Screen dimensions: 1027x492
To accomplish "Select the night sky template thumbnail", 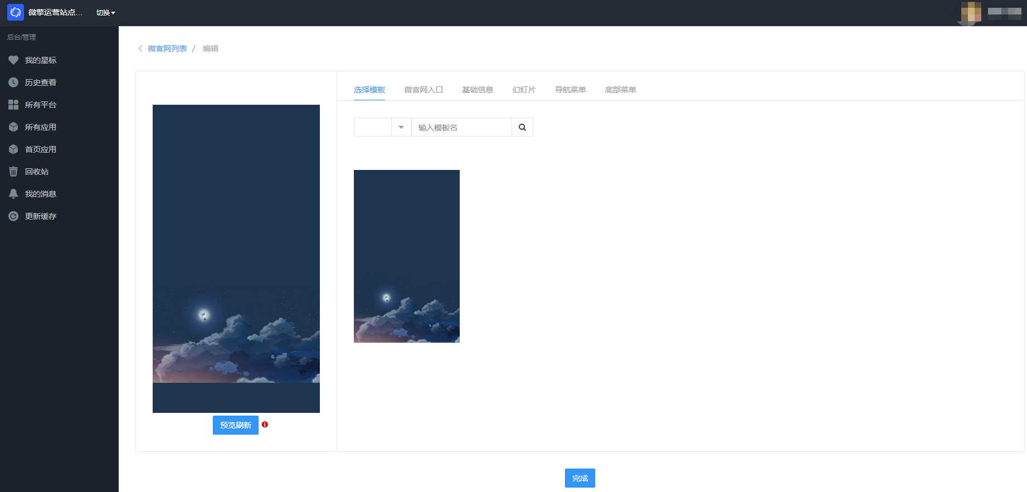I will point(407,256).
